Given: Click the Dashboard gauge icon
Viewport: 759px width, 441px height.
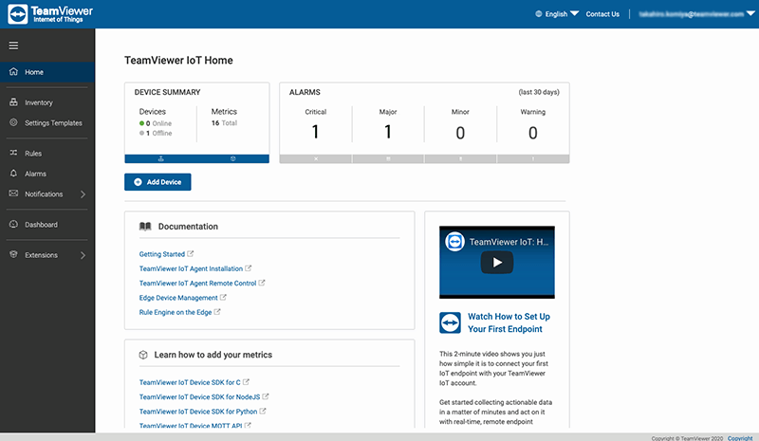Looking at the screenshot, I should tap(13, 224).
